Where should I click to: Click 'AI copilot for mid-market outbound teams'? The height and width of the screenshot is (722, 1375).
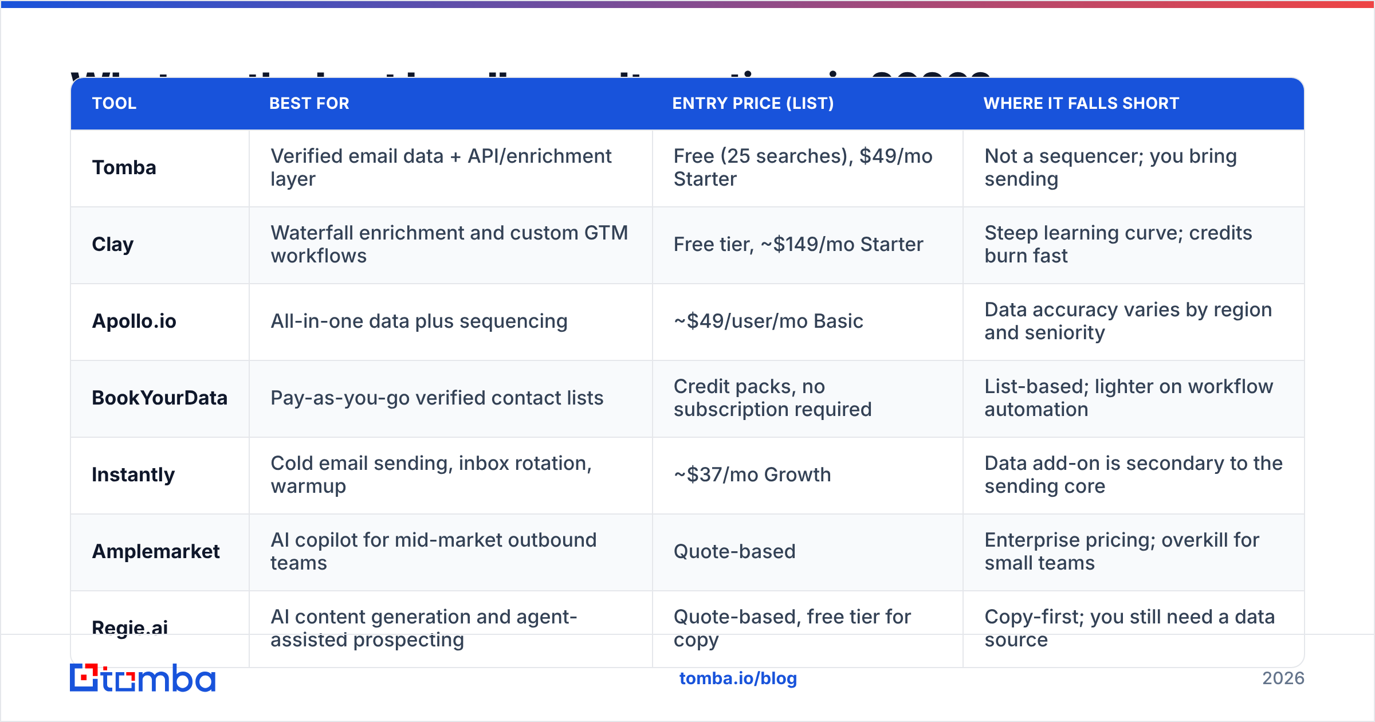coord(434,551)
